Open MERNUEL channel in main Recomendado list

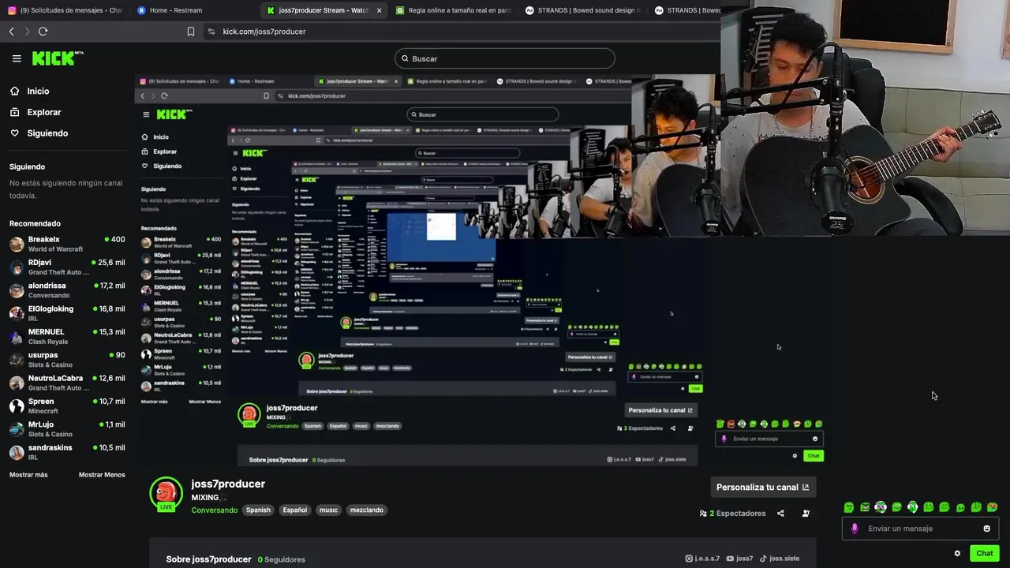pyautogui.click(x=67, y=336)
